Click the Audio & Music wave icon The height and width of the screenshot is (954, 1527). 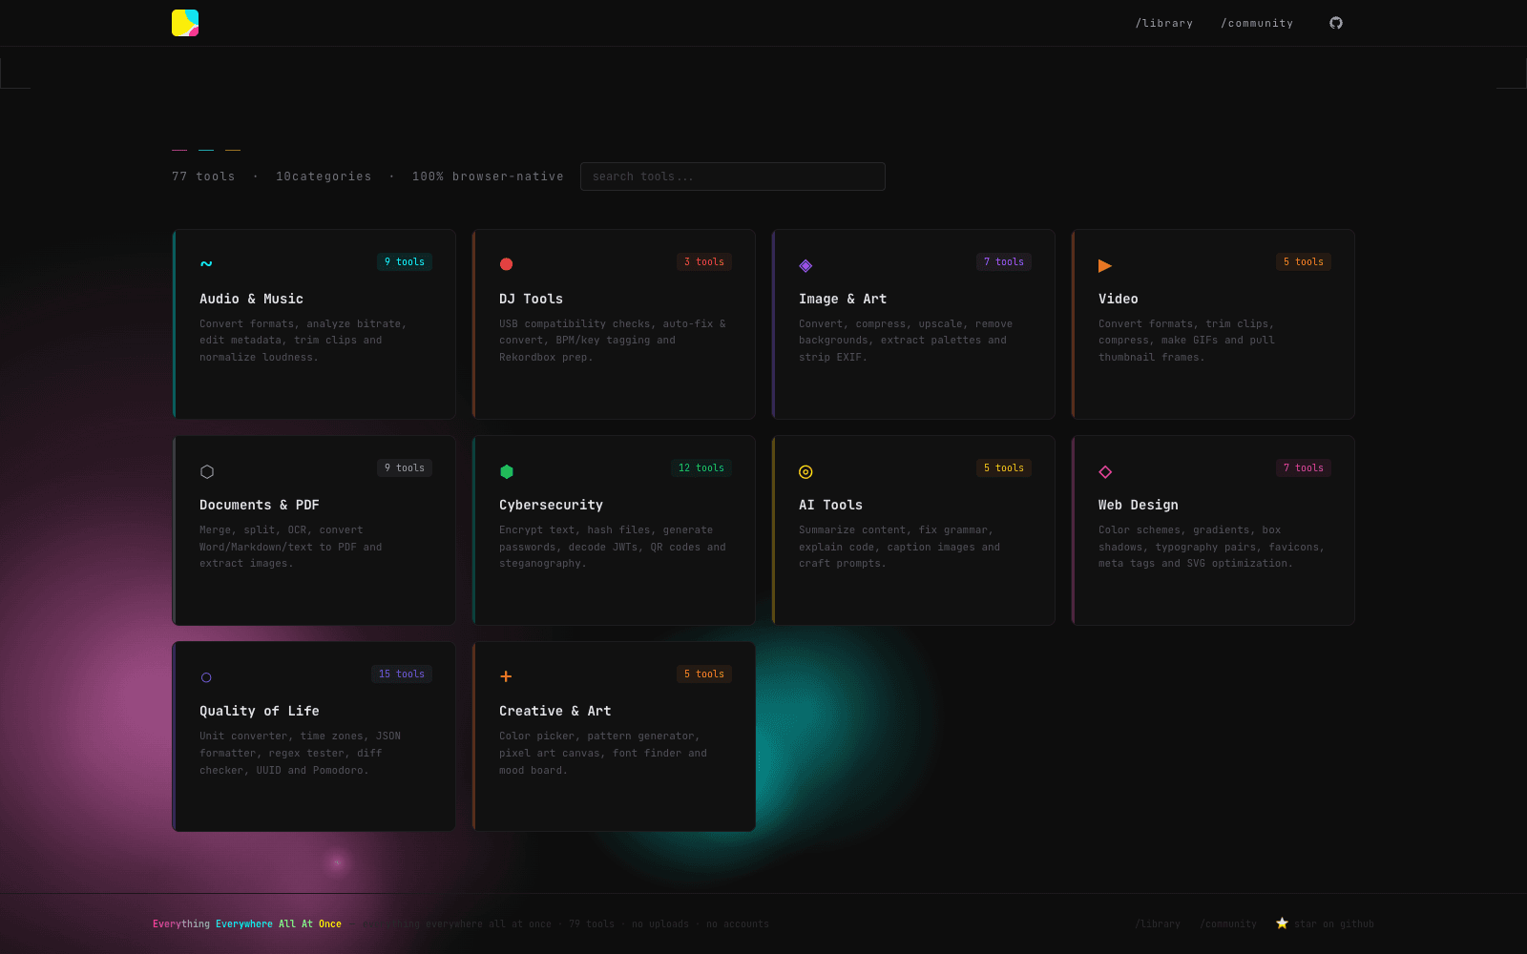click(x=206, y=263)
